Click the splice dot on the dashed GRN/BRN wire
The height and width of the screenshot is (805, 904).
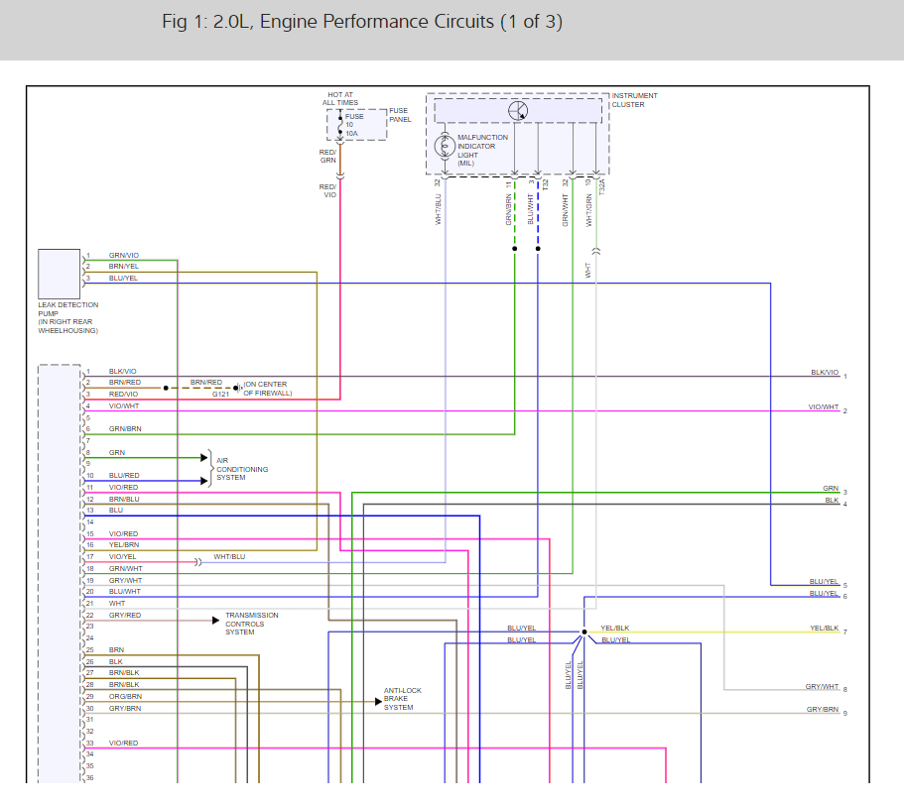[515, 249]
